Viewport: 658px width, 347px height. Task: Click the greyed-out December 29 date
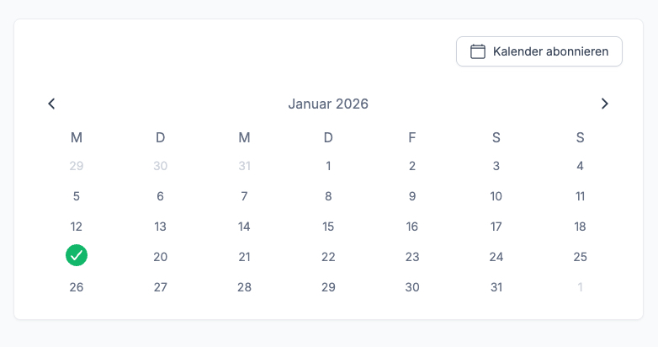(77, 166)
